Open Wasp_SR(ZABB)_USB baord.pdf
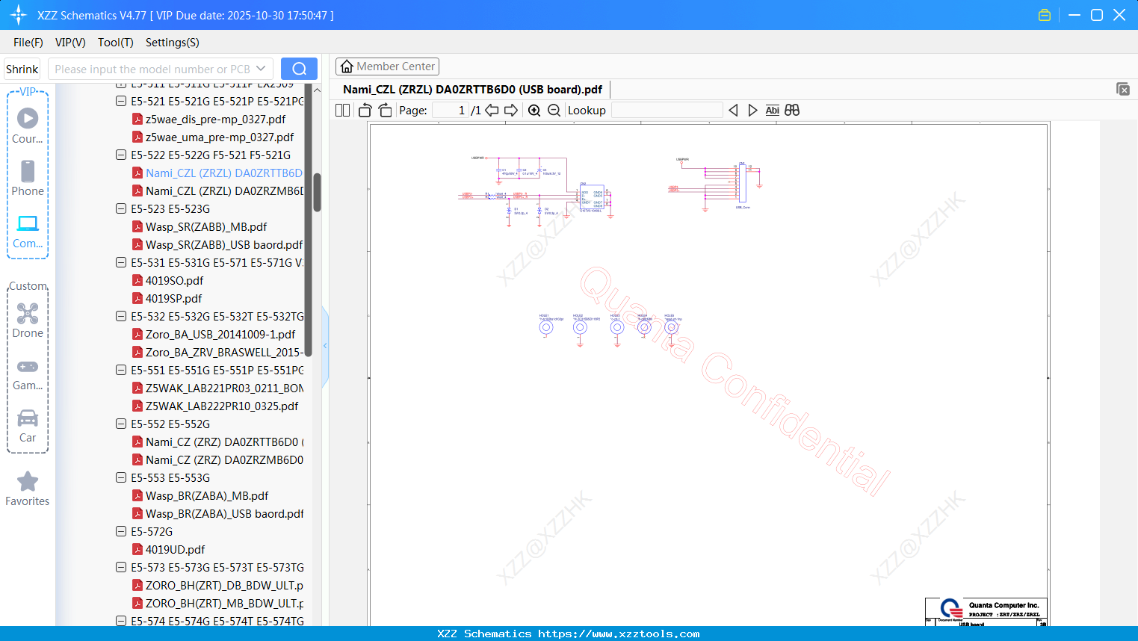The height and width of the screenshot is (641, 1138). 224,244
